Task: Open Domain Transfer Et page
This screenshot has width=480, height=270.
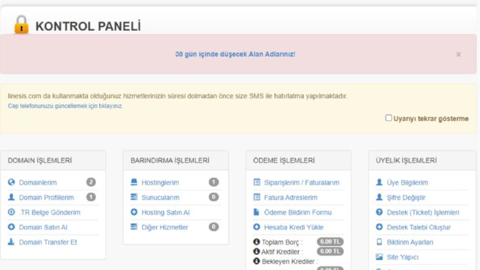Action: click(x=48, y=242)
